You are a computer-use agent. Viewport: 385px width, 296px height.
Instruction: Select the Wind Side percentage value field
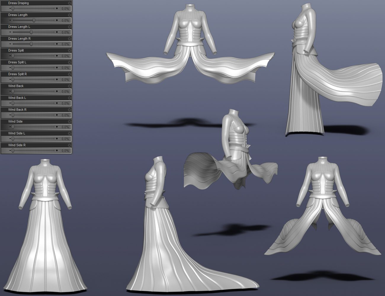click(x=65, y=127)
